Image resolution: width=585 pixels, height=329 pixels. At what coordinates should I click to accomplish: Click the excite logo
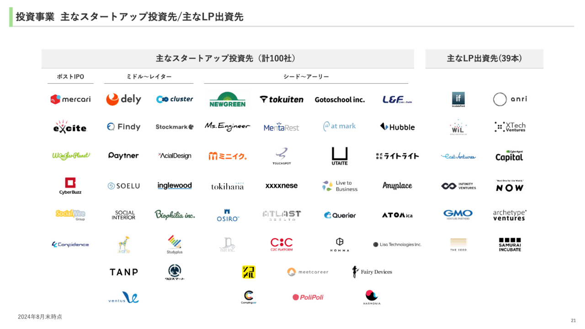tap(70, 127)
